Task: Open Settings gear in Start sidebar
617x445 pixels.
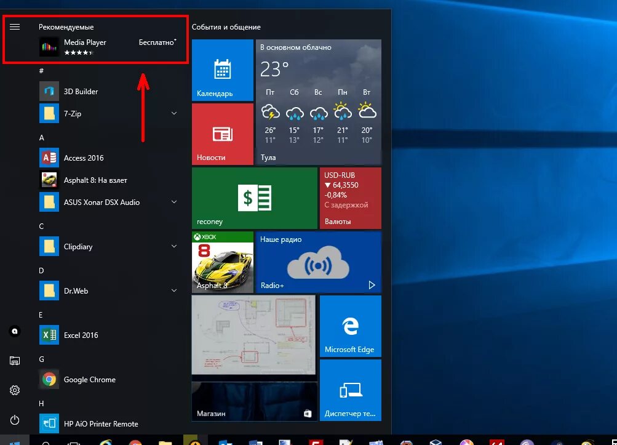Action: (x=15, y=390)
